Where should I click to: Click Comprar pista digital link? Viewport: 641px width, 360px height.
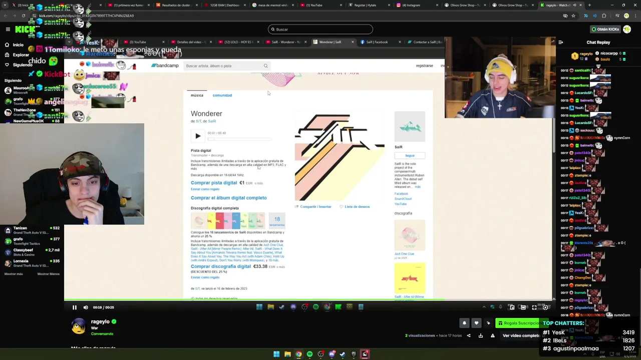[x=214, y=183]
